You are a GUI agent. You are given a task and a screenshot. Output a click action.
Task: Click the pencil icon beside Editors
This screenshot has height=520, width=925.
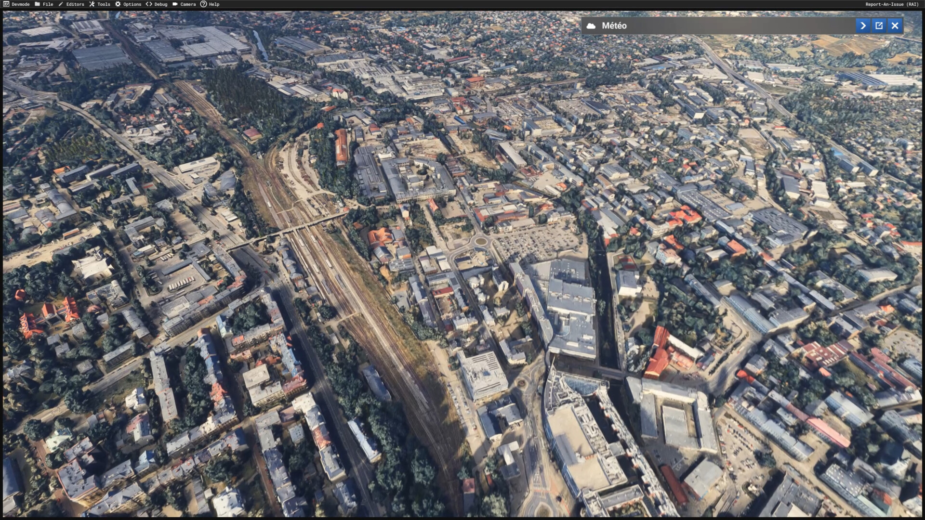point(61,4)
